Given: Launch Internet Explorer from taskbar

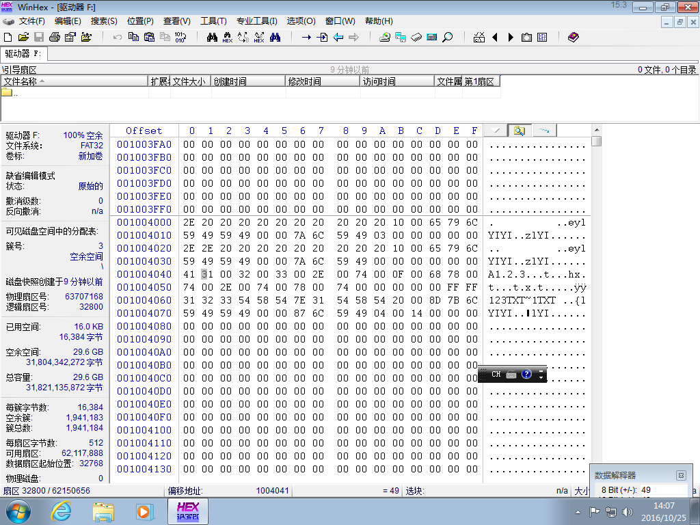Looking at the screenshot, I should (x=61, y=511).
